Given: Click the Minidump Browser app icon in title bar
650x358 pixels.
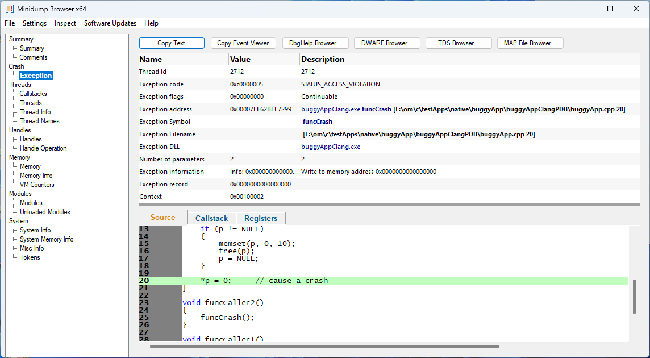Looking at the screenshot, I should tap(9, 9).
